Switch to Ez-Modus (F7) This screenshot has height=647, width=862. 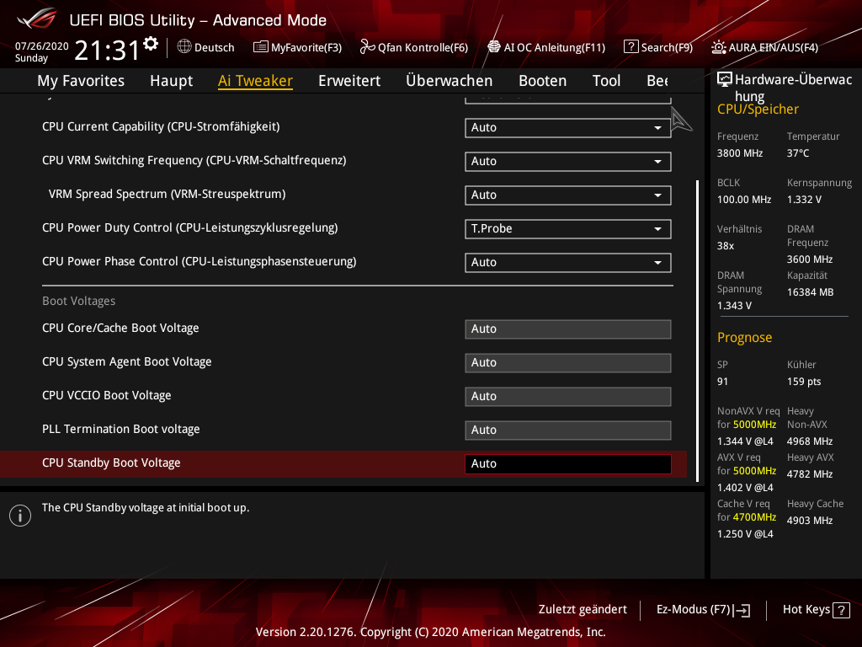coord(703,610)
